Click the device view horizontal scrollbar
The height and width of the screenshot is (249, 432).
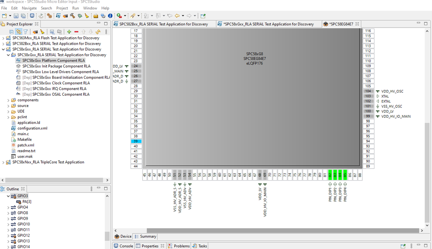(x=283, y=230)
